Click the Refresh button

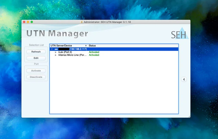(x=36, y=52)
